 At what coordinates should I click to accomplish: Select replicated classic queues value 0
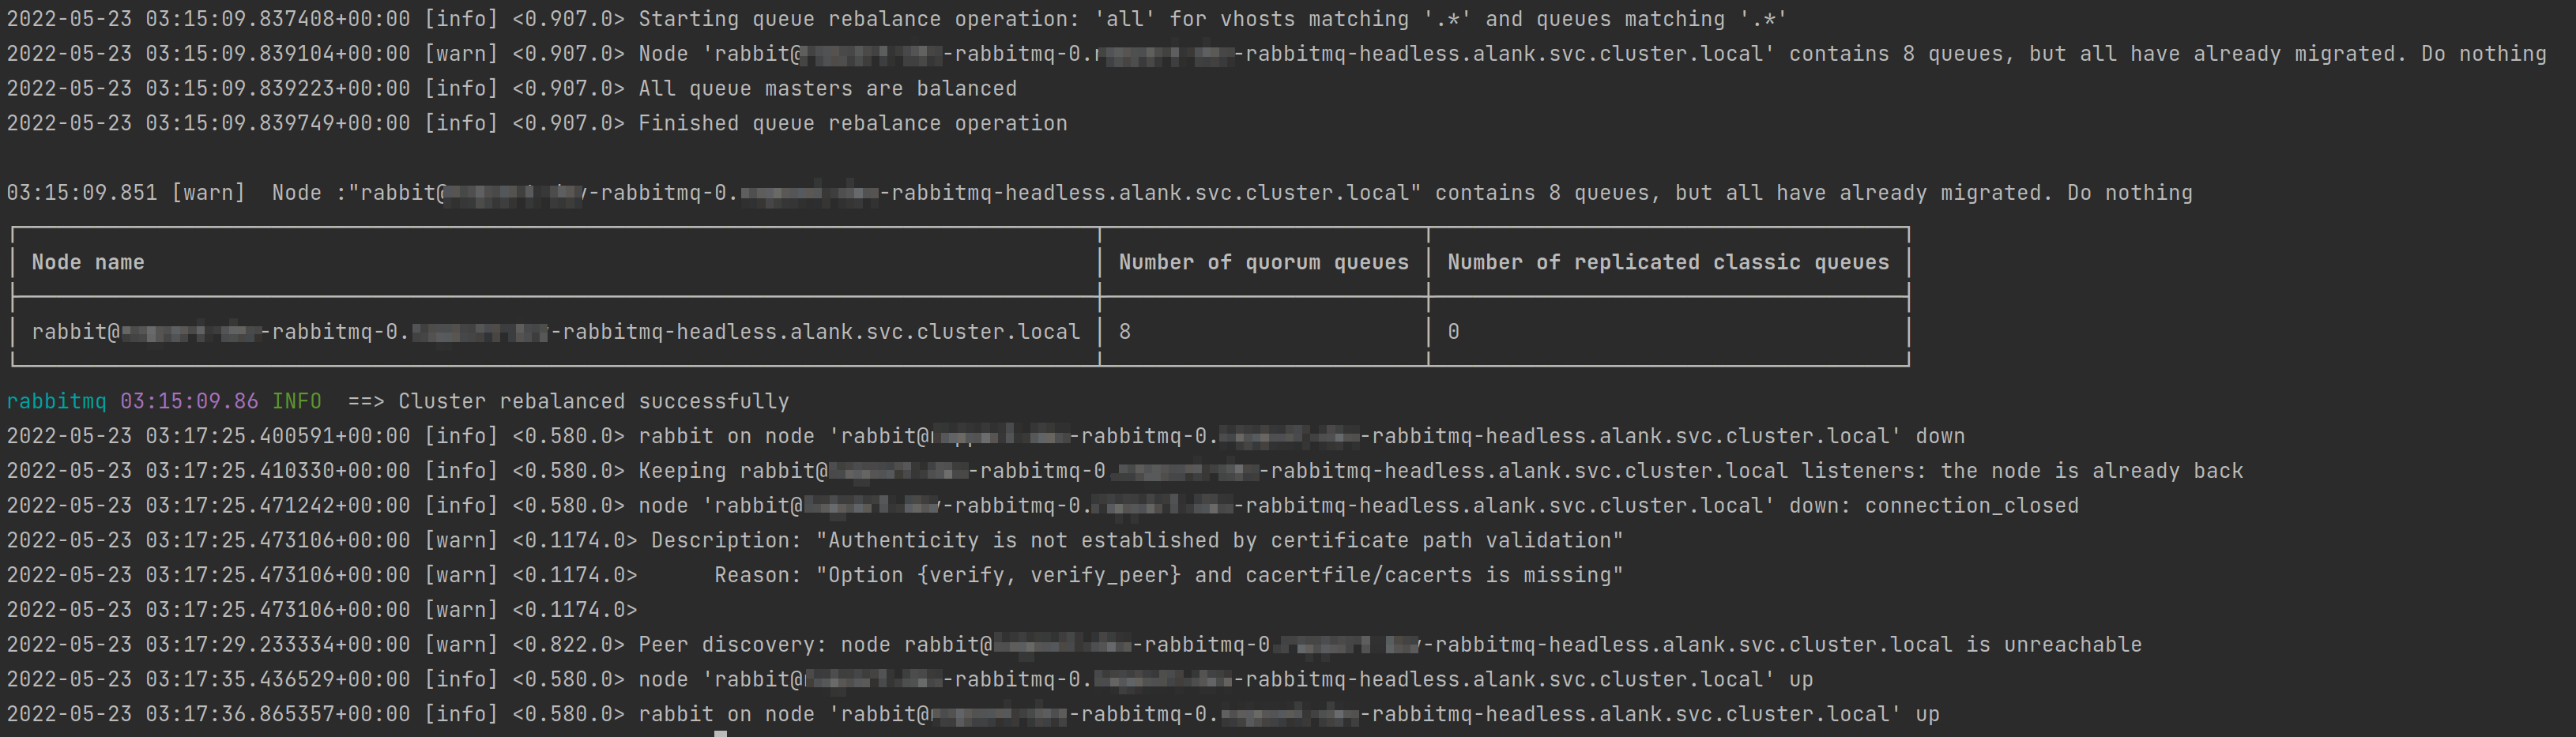1453,332
